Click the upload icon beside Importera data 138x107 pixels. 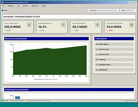97,54
